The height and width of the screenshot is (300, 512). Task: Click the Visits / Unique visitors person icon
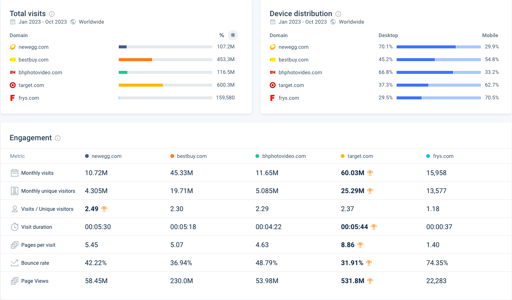(14, 209)
